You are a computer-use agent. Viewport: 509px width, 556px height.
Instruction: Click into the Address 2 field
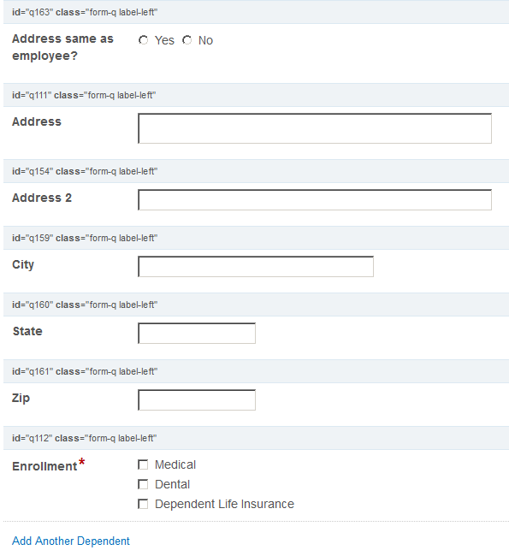[x=315, y=199]
